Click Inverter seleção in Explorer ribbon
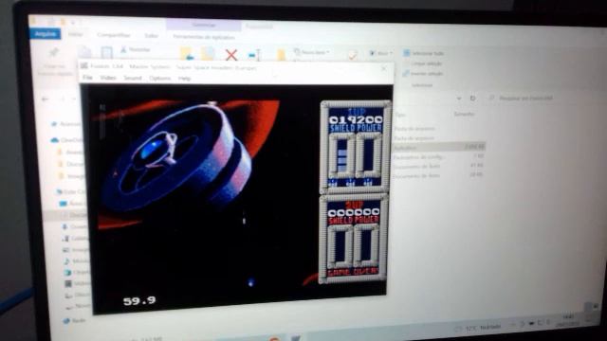The height and width of the screenshot is (341, 607). 423,74
